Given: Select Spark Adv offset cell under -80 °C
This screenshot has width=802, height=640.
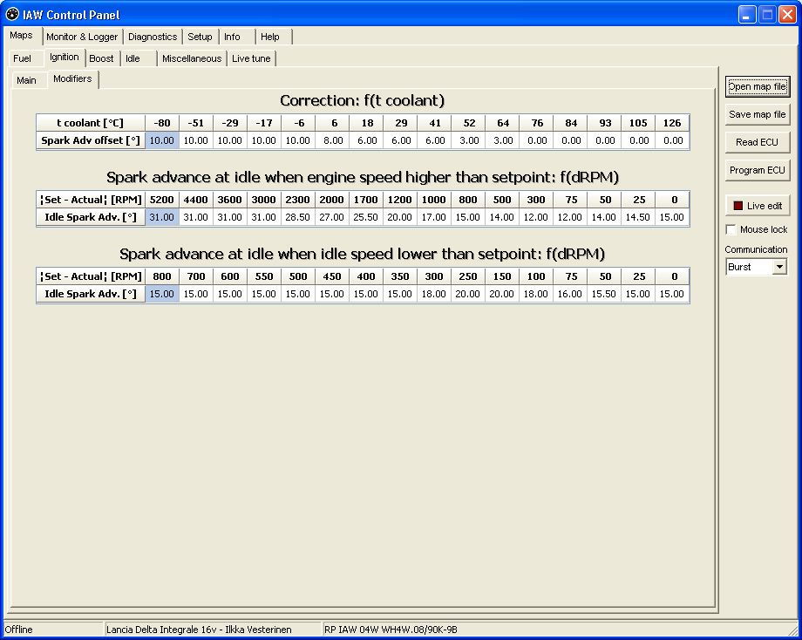Looking at the screenshot, I should tap(162, 140).
